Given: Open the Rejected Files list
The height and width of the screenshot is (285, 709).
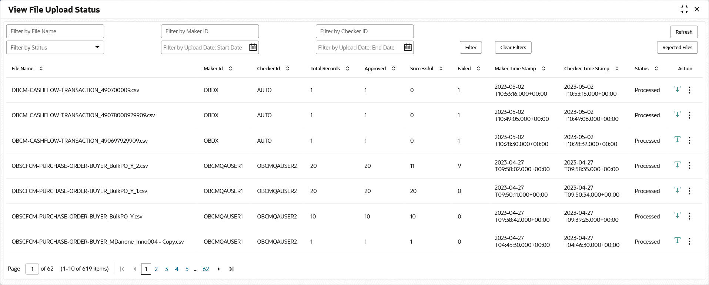Looking at the screenshot, I should (677, 47).
